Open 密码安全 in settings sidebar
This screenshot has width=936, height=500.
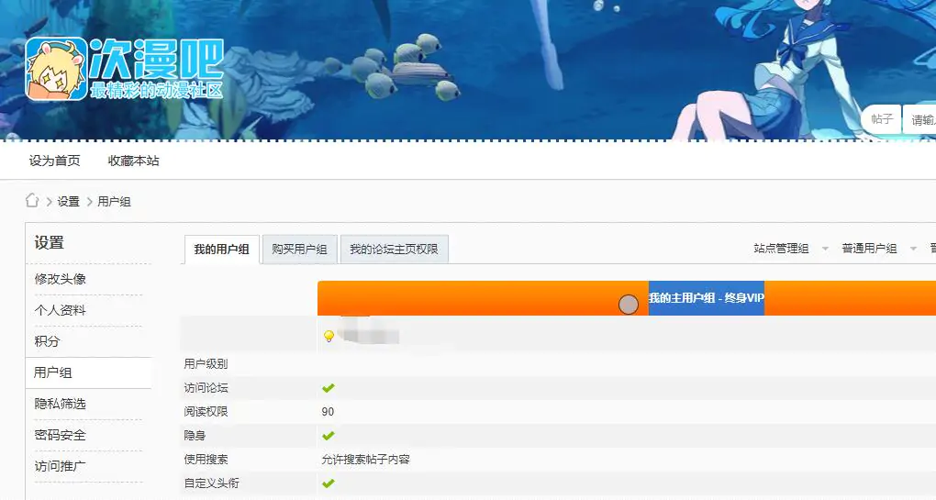point(61,435)
